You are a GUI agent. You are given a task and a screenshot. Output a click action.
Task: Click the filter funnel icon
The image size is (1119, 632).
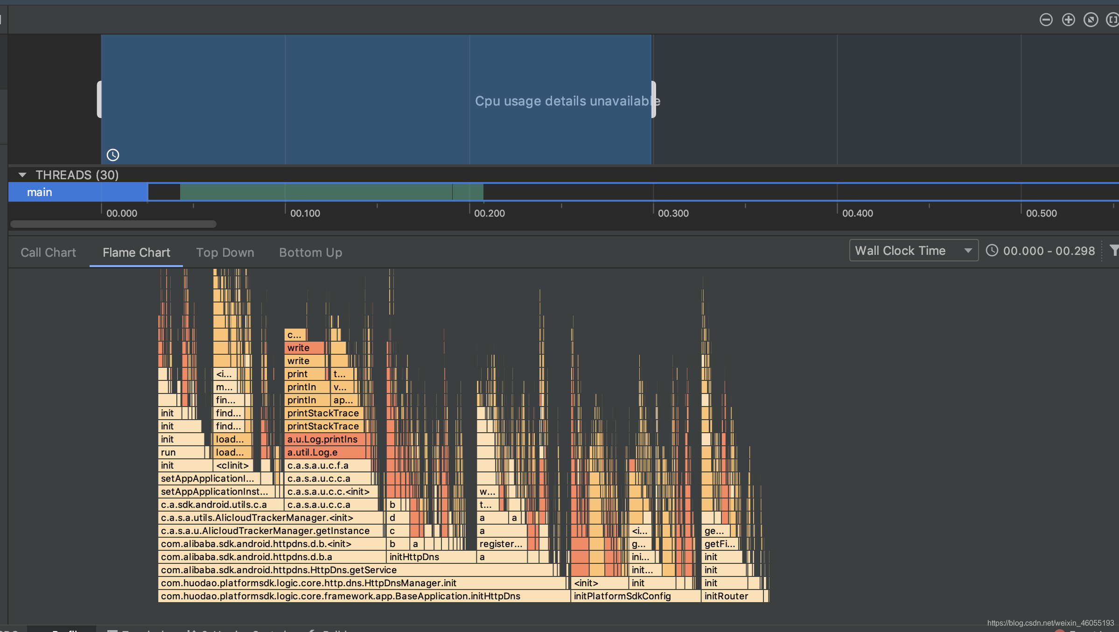[x=1114, y=251]
